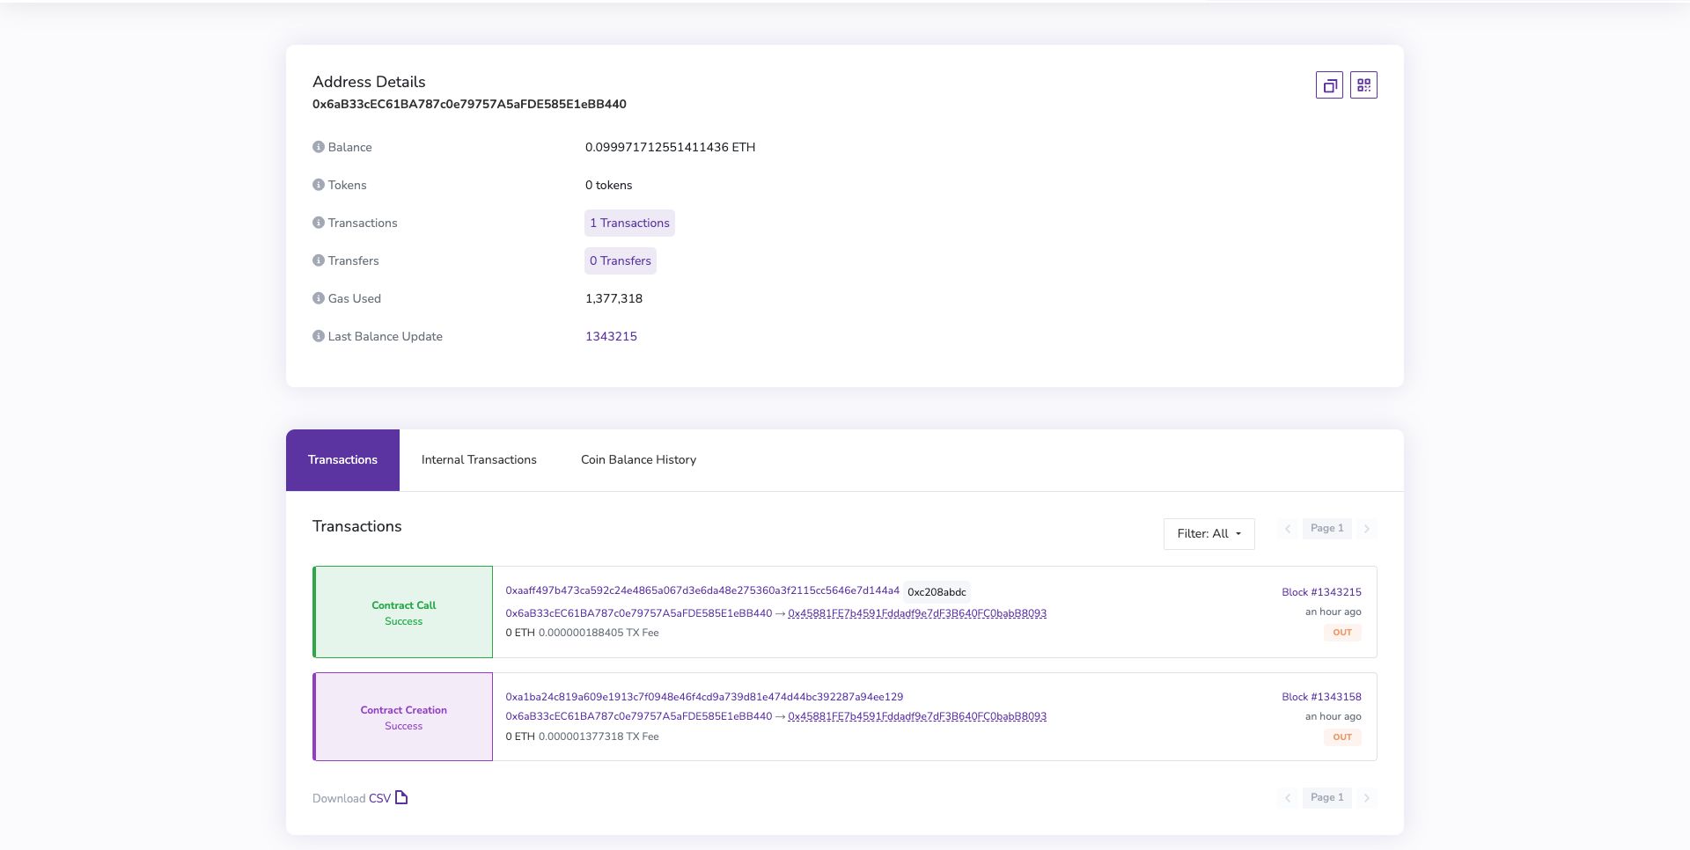Go to next page above transaction list
The height and width of the screenshot is (850, 1690).
click(x=1366, y=529)
